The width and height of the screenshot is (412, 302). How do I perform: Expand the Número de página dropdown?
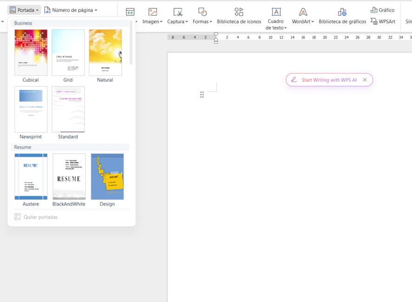(71, 10)
